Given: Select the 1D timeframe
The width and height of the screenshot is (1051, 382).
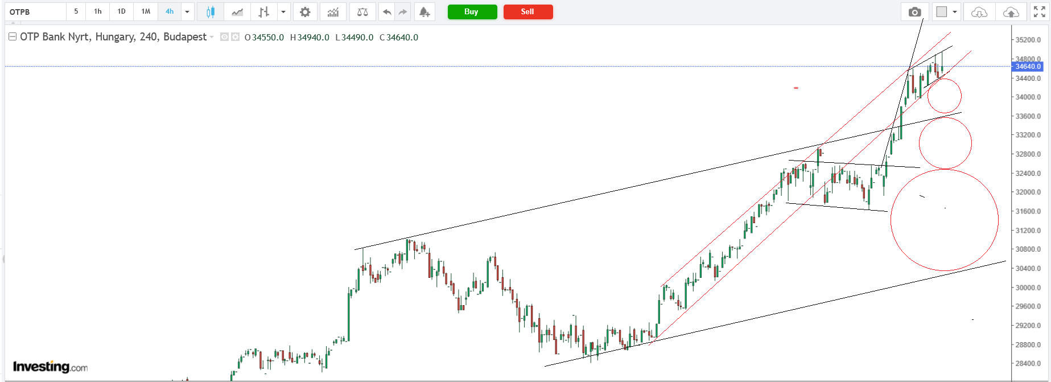Looking at the screenshot, I should 121,12.
